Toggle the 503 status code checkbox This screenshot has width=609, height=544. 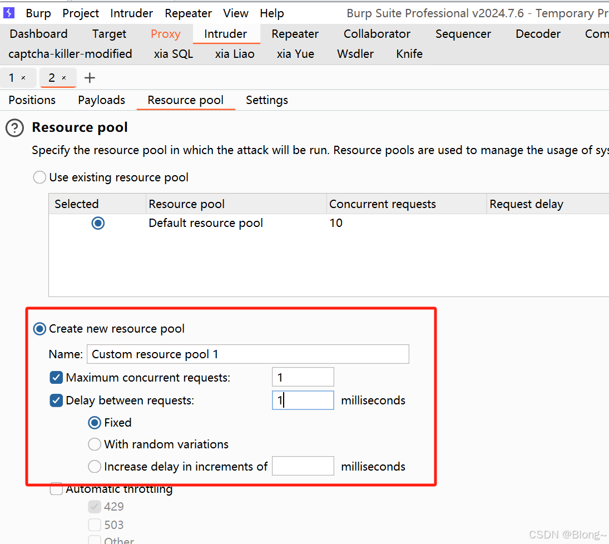coord(95,525)
